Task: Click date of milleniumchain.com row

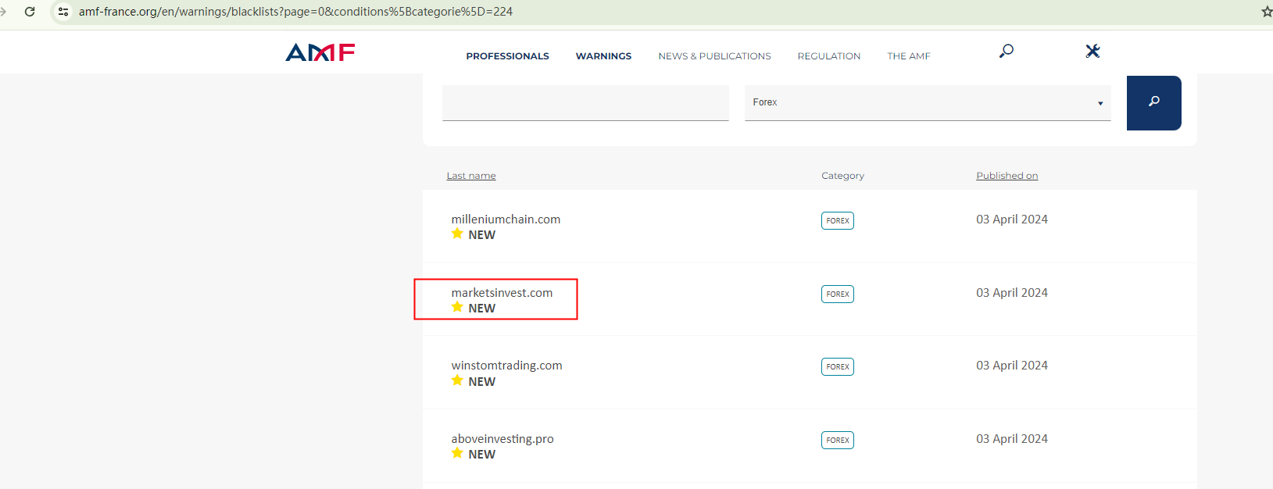Action: click(1012, 220)
